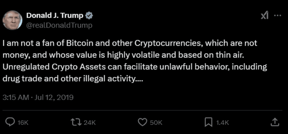The width and height of the screenshot is (288, 134).
Task: Click the 24K reposts count
Action: [89, 122]
